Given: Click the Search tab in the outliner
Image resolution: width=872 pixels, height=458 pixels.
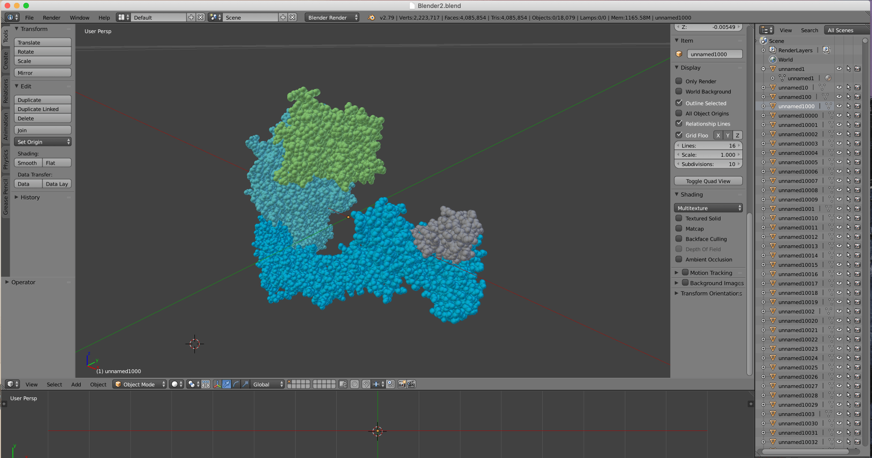Looking at the screenshot, I should point(810,30).
